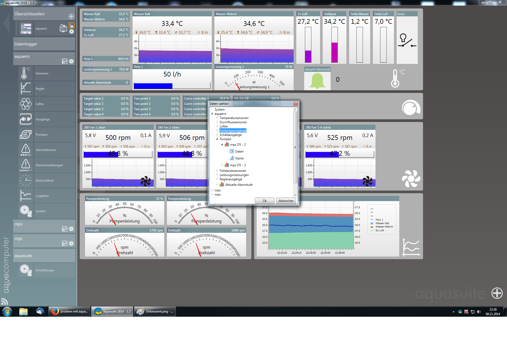Select the Name item under mps D5 - 2
The height and width of the screenshot is (360, 507).
pyautogui.click(x=239, y=158)
